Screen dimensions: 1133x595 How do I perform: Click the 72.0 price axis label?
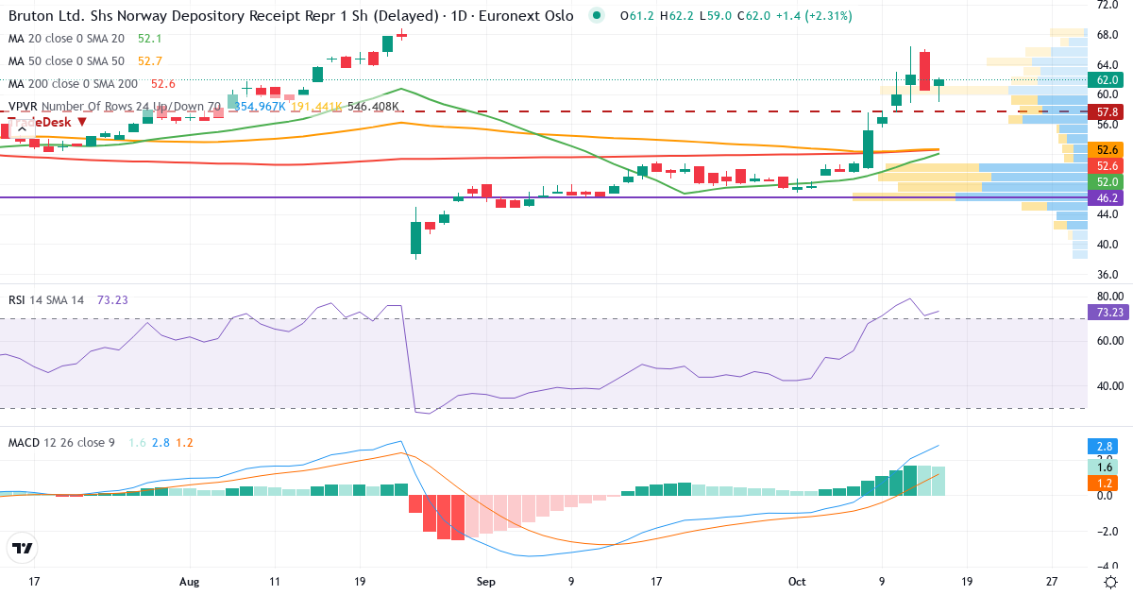[x=1108, y=5]
